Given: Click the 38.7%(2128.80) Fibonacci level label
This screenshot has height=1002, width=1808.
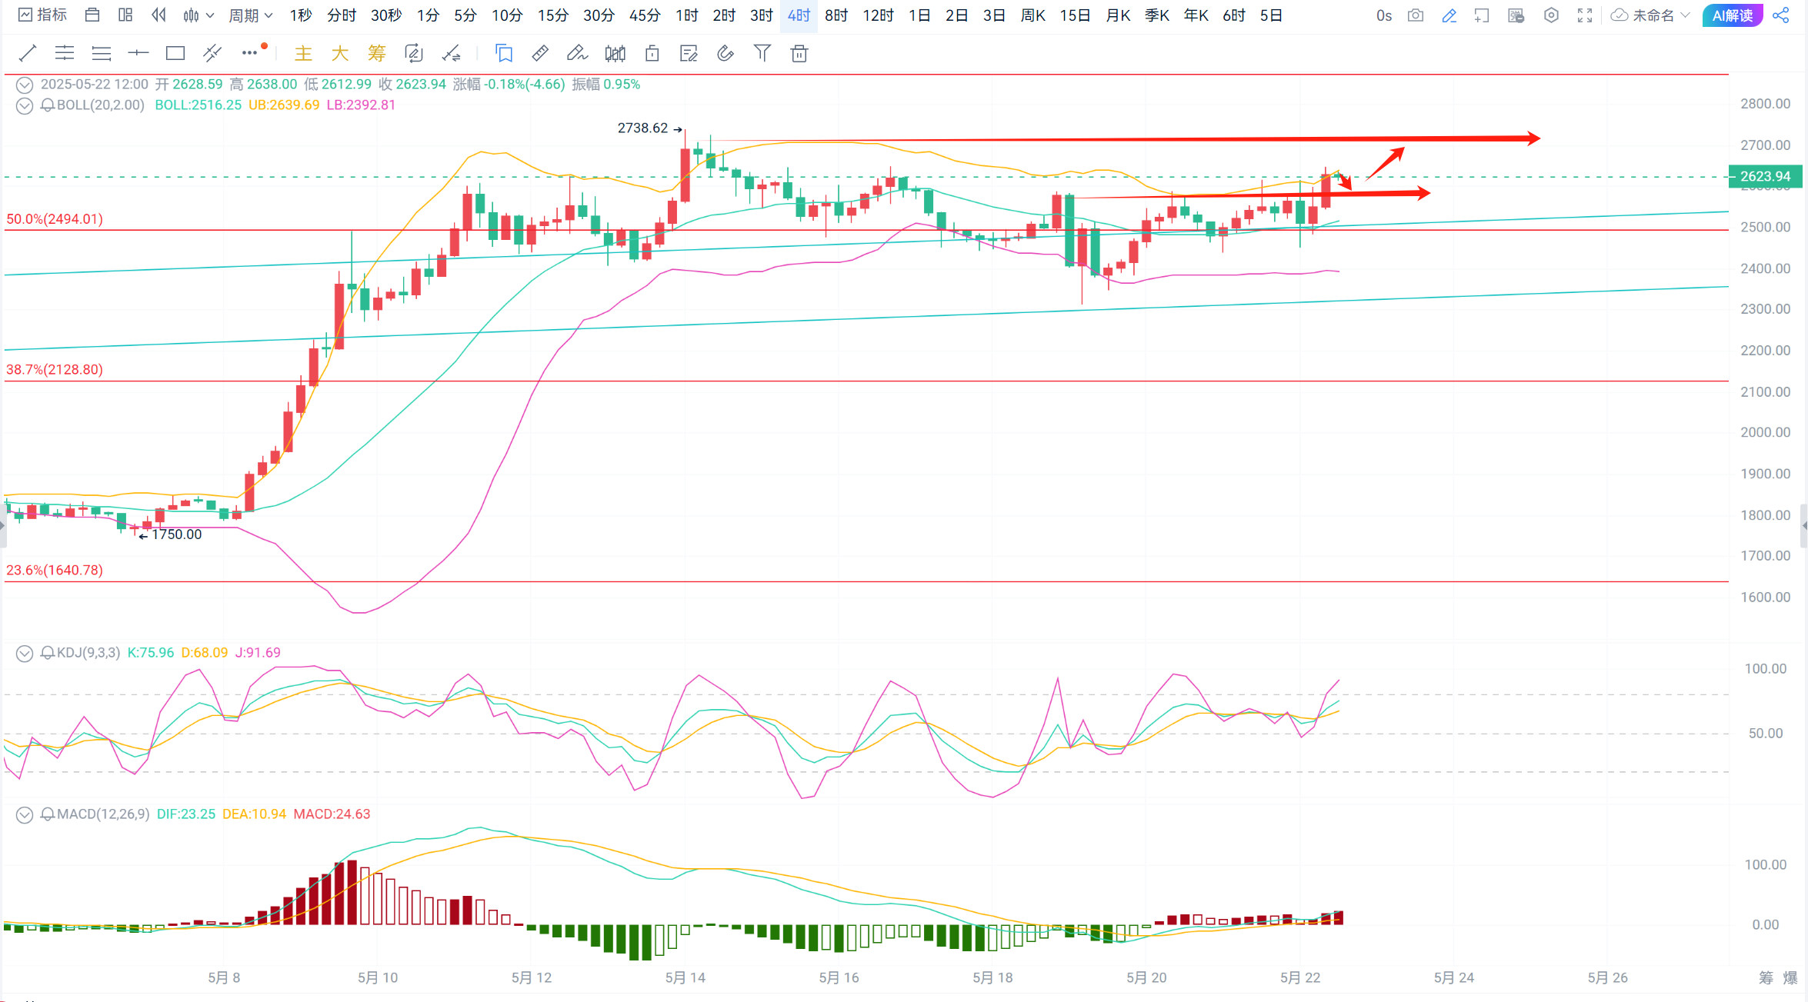Looking at the screenshot, I should pos(55,370).
